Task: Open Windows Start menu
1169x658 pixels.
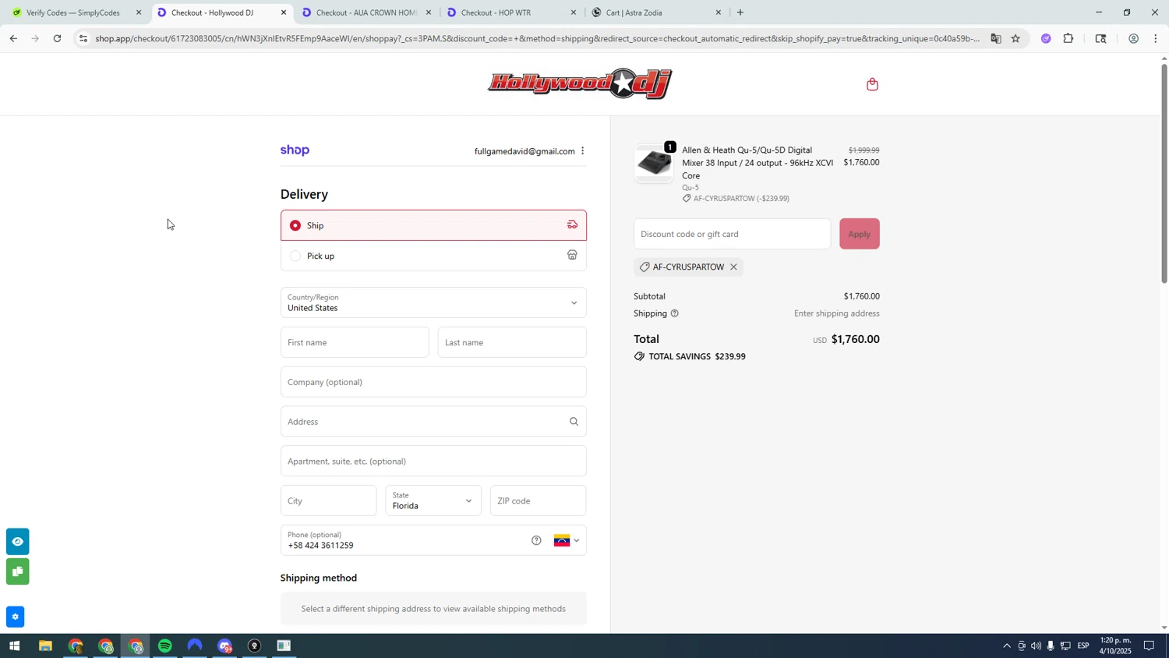Action: tap(13, 646)
